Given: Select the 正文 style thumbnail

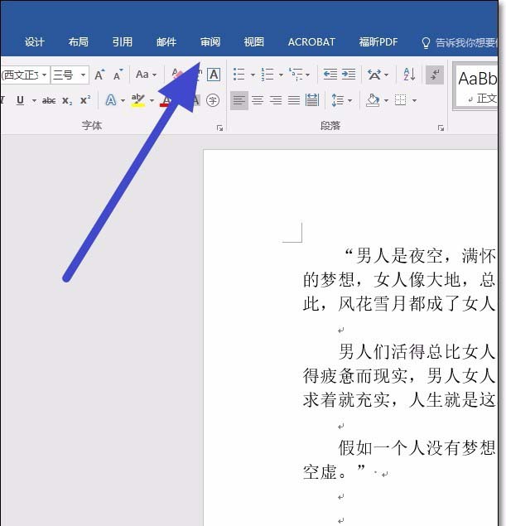Looking at the screenshot, I should pyautogui.click(x=475, y=85).
